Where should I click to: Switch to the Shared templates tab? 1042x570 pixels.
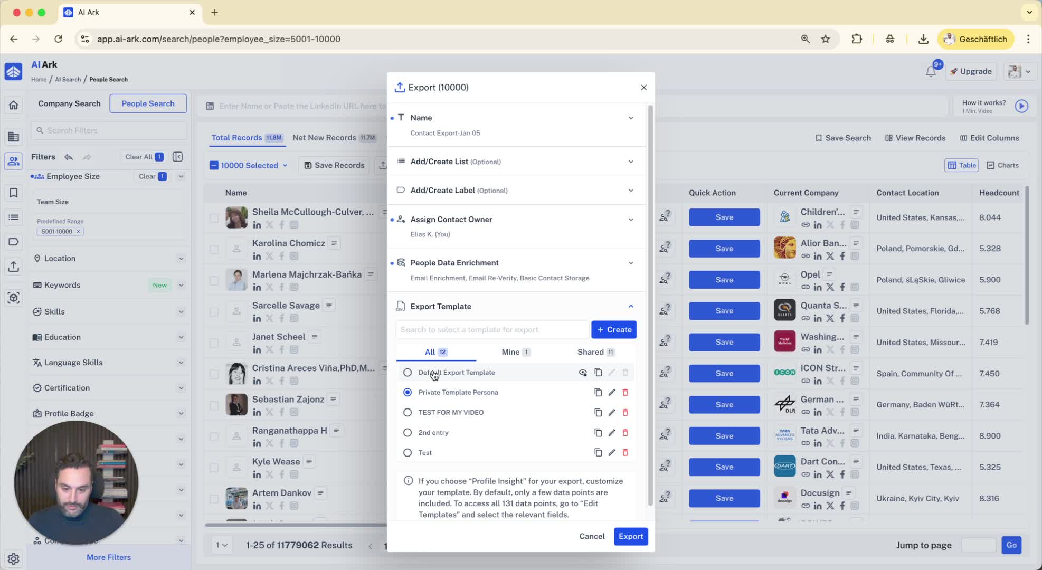(595, 352)
